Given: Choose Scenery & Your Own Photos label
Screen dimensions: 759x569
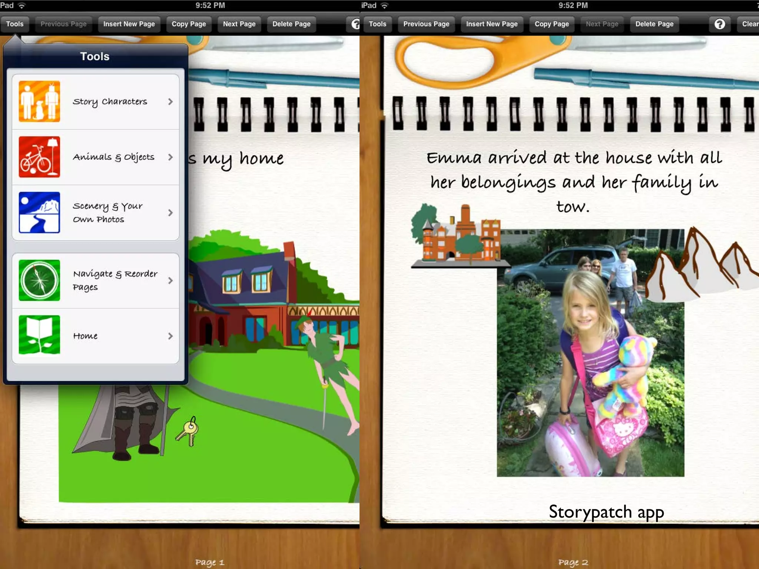Looking at the screenshot, I should [x=107, y=213].
